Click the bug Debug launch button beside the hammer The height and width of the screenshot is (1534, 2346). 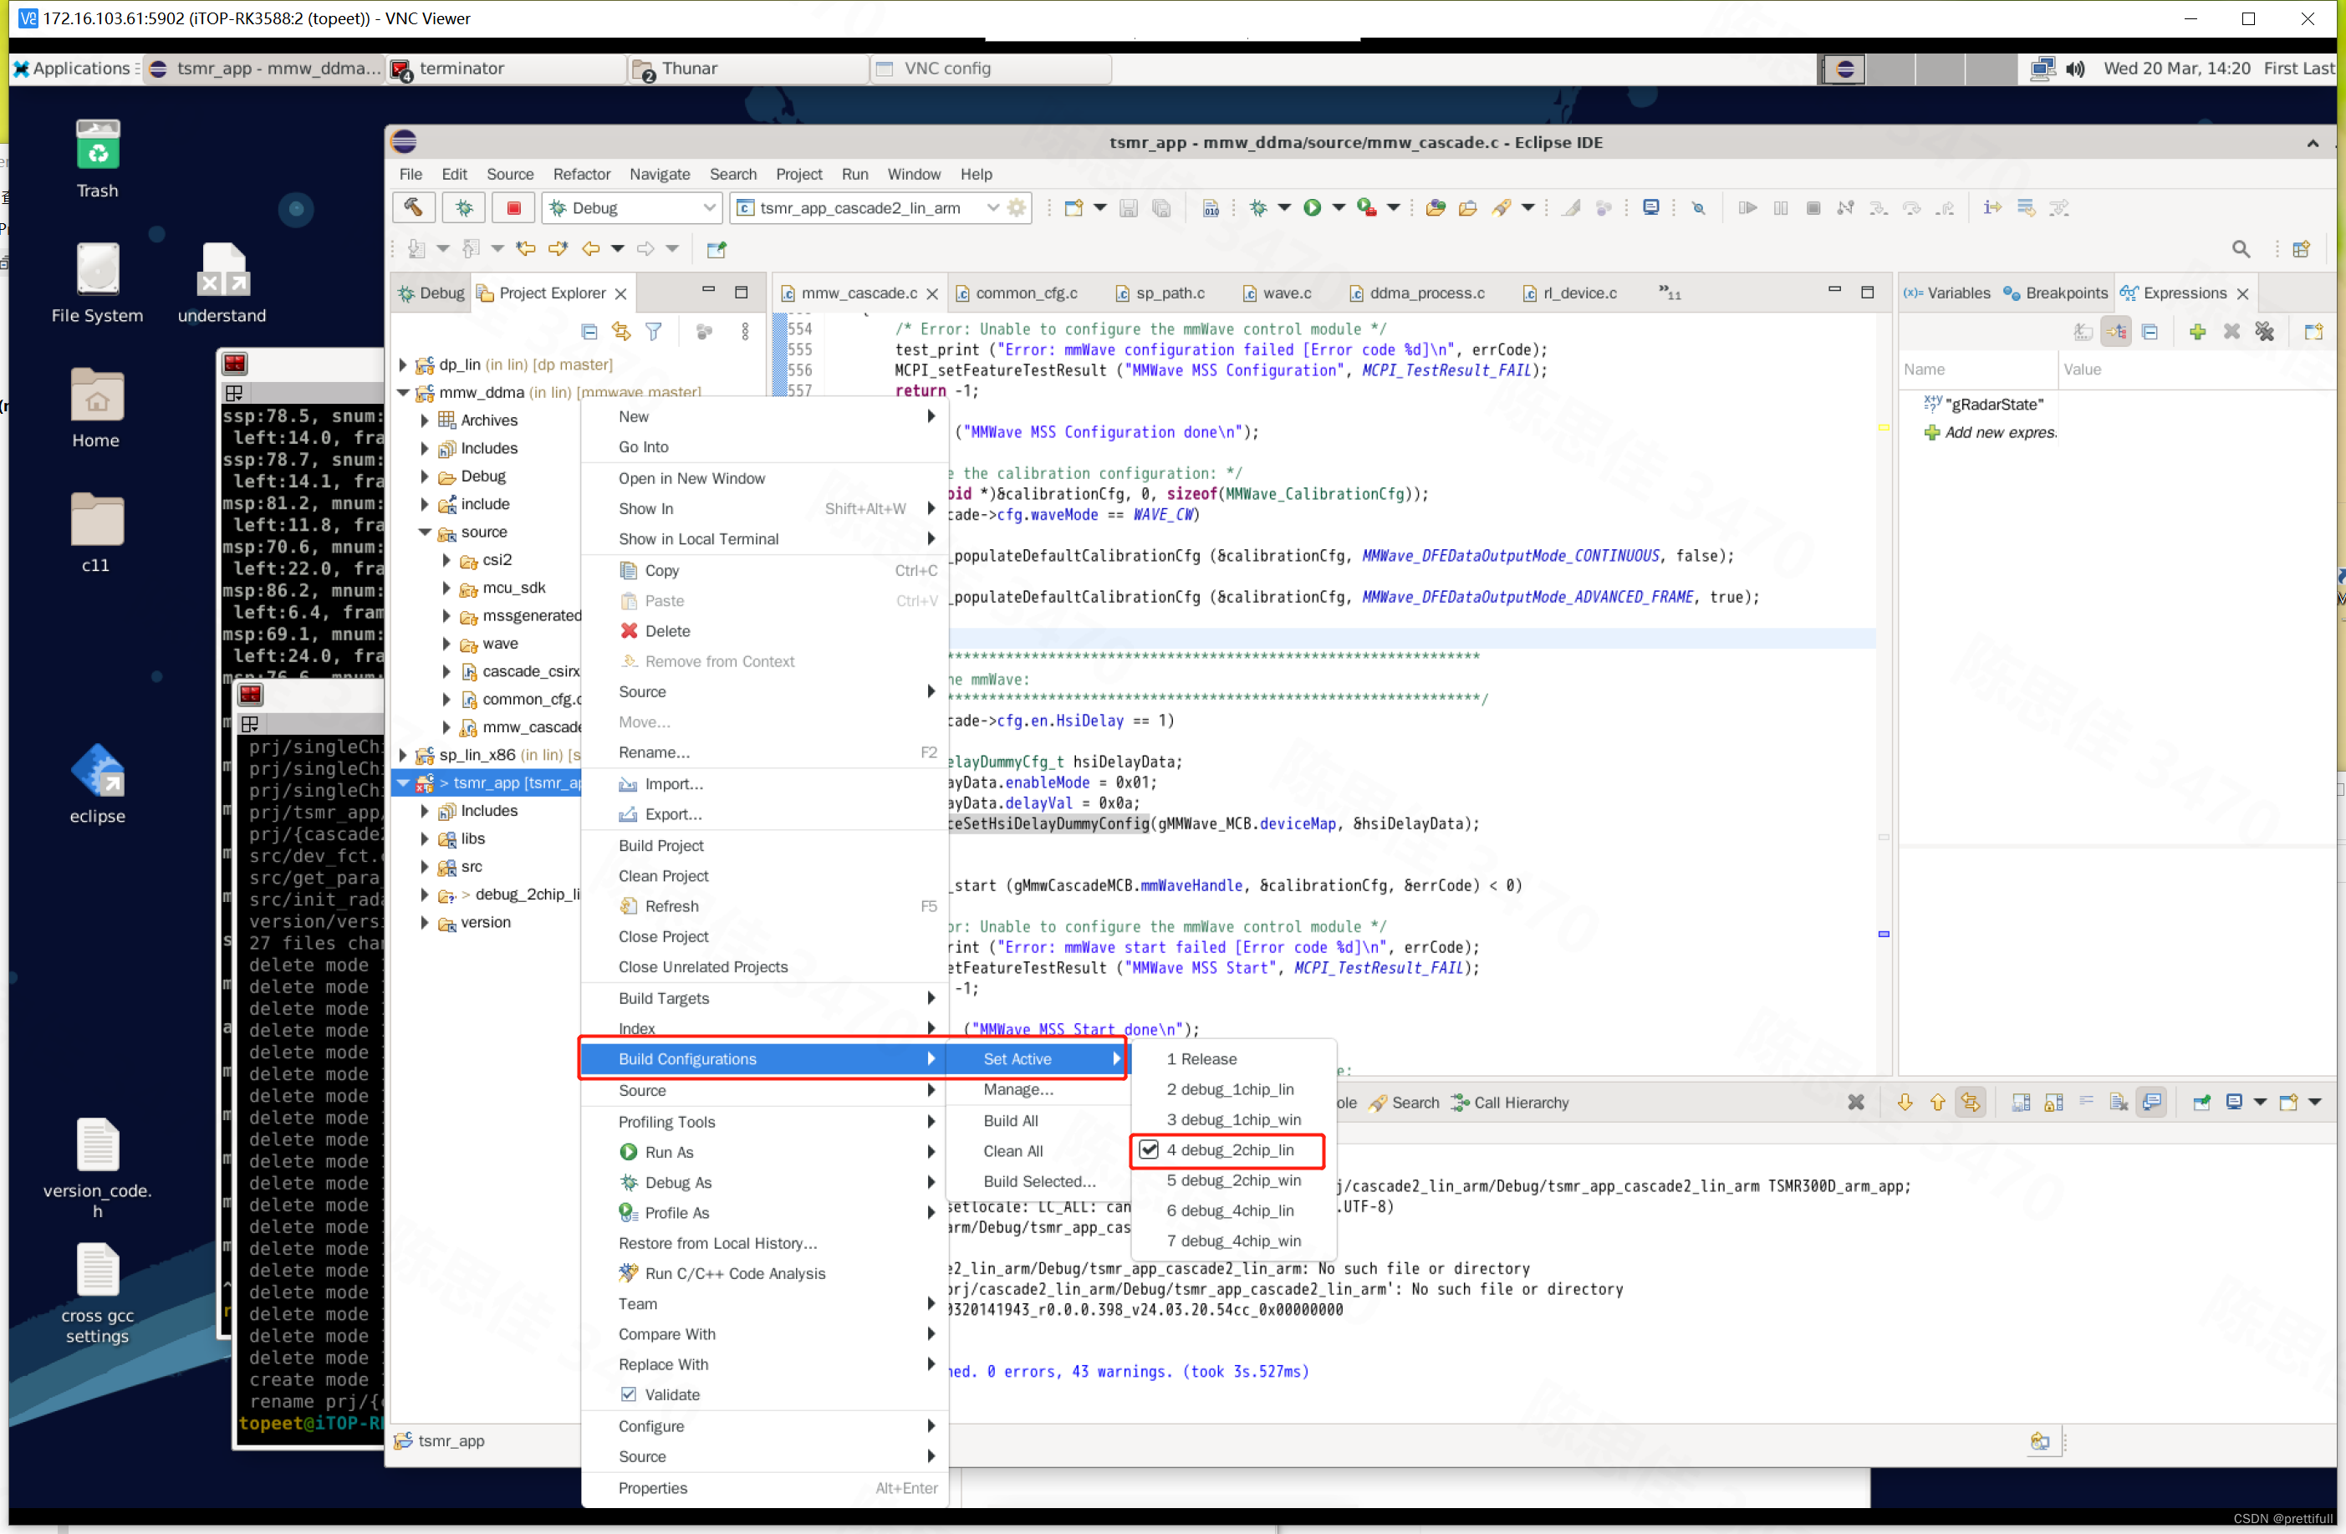click(464, 208)
